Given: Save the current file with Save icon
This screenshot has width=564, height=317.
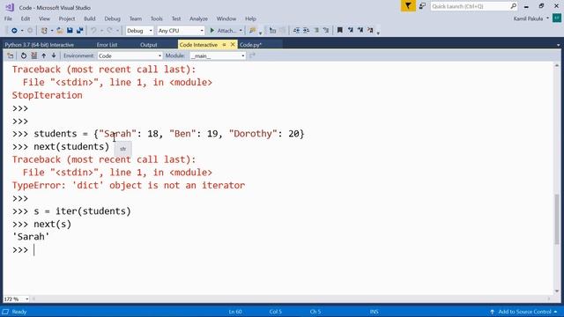Looking at the screenshot, I should click(x=70, y=31).
